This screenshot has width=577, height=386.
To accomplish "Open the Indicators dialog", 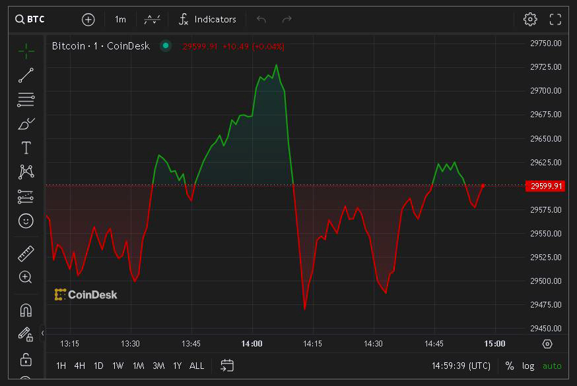I will coord(207,19).
